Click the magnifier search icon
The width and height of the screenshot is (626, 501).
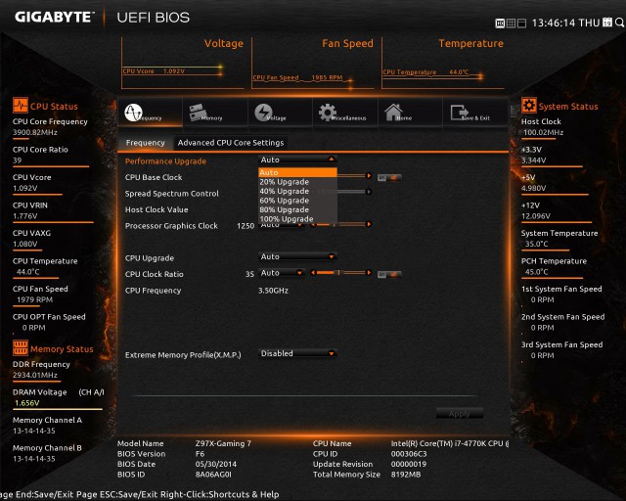click(619, 23)
